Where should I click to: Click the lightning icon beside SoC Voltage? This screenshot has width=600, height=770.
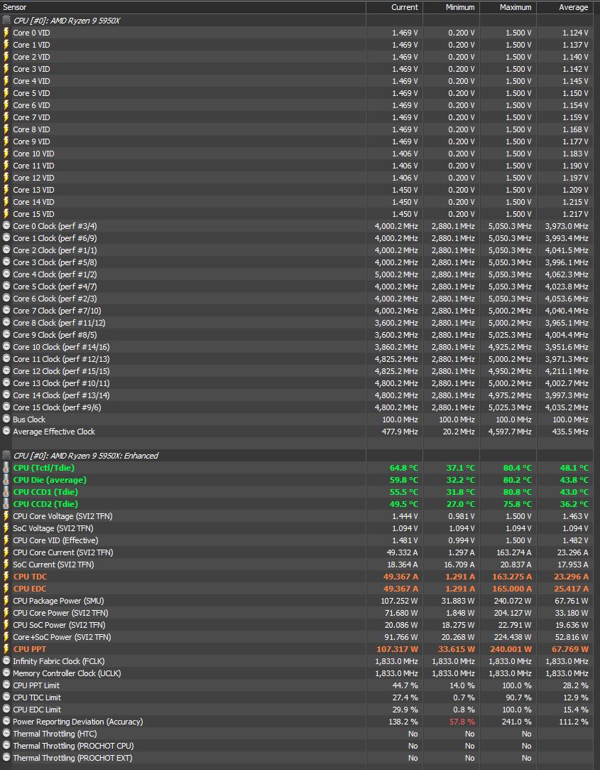pos(6,528)
